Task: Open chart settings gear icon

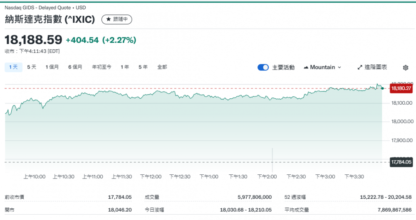Action: tap(406, 68)
